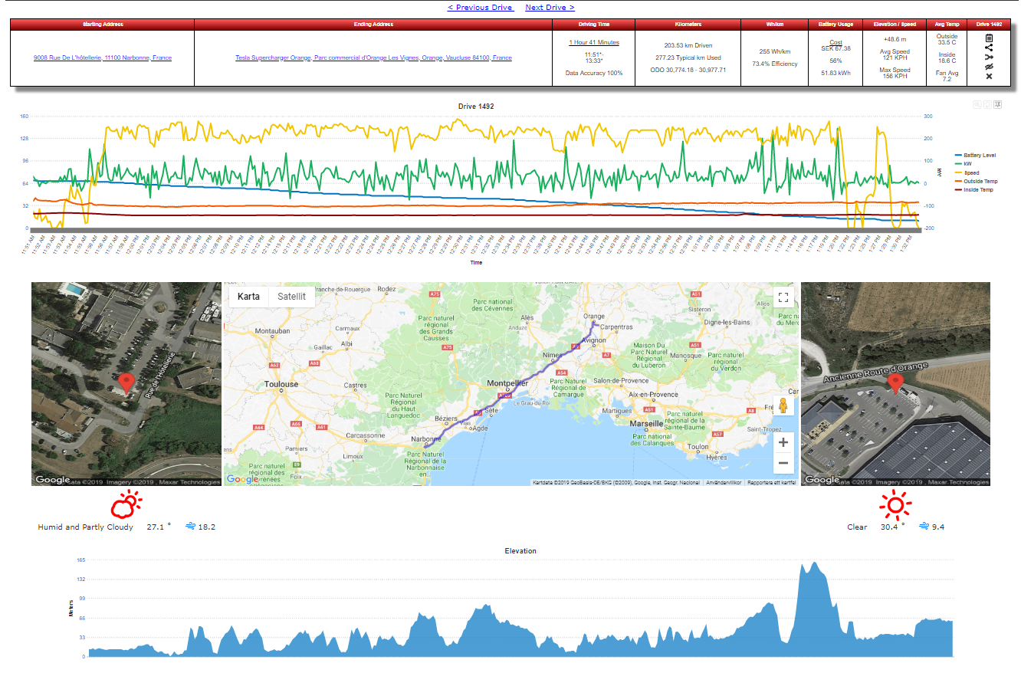Click the Avg Temp column header
This screenshot has width=1021, height=673.
[x=947, y=25]
